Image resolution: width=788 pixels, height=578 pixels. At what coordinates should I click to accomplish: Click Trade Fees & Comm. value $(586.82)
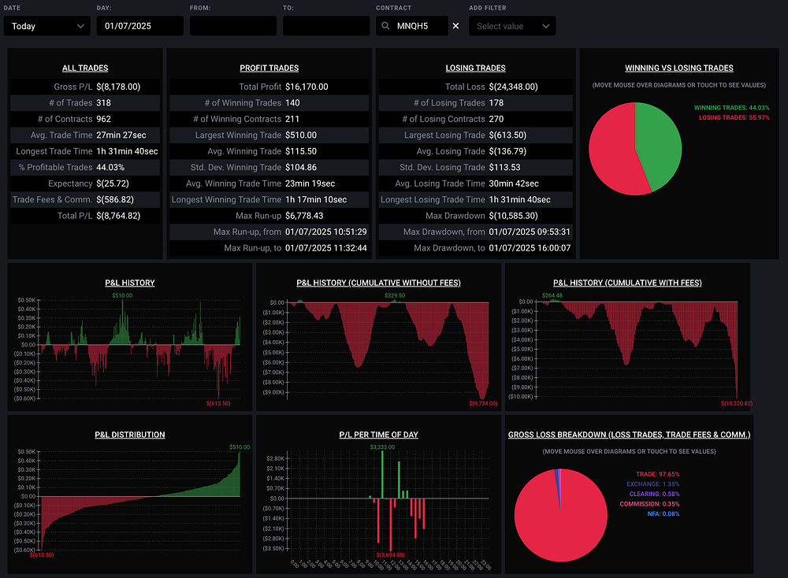115,199
